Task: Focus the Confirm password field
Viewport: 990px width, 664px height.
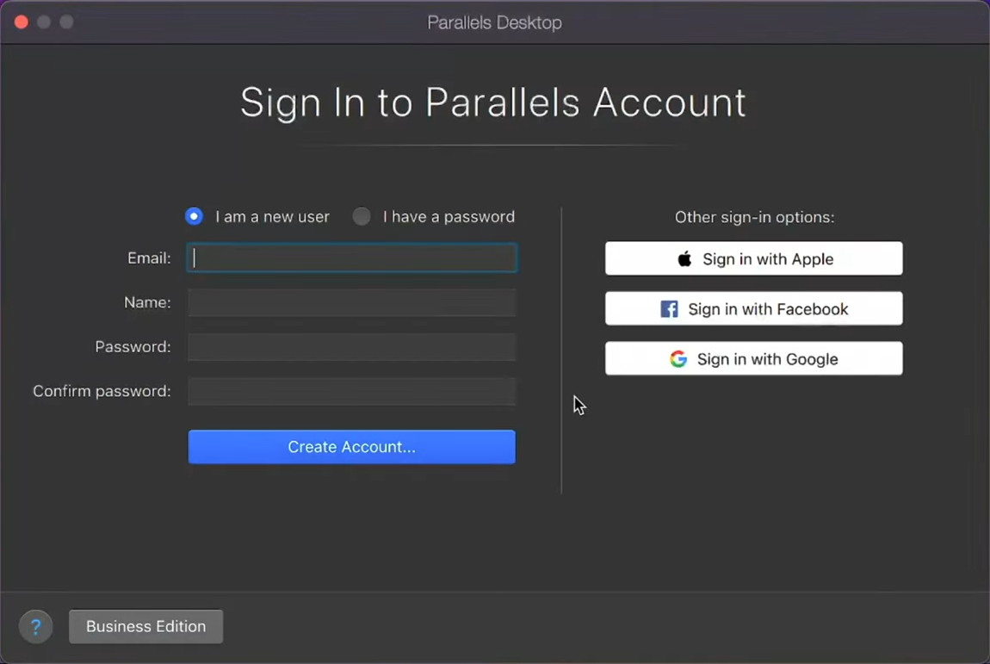Action: pos(352,391)
